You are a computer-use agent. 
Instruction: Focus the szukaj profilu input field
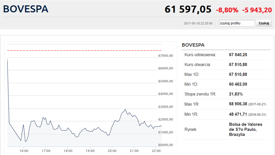pos(237,23)
